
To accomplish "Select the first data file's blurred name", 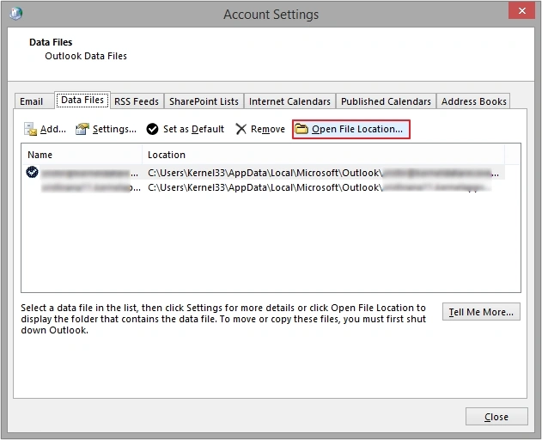I will coord(89,173).
